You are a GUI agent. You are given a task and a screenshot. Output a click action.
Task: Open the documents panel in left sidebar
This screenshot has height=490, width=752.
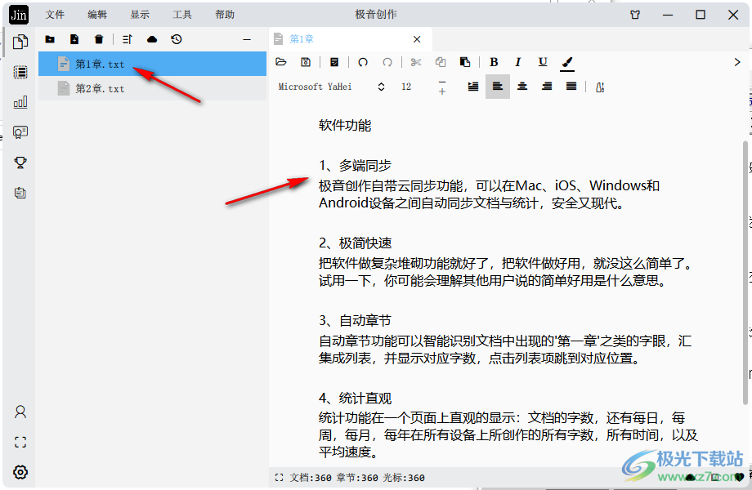point(20,42)
